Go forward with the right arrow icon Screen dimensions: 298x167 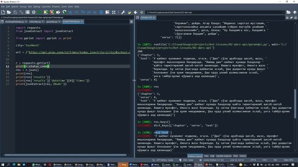point(142,13)
